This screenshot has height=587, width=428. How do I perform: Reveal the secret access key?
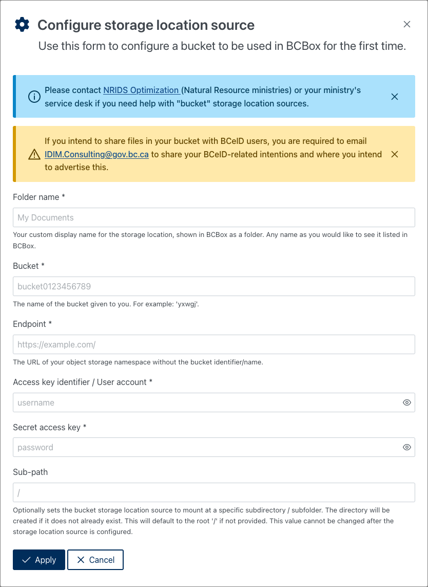click(x=407, y=447)
